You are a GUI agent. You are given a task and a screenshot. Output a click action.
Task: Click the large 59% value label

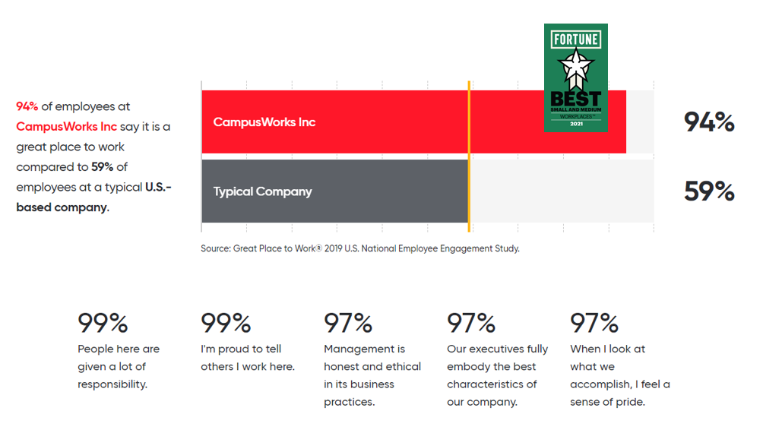coord(709,191)
